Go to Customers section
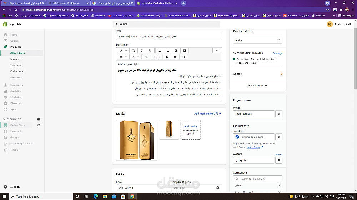 tap(16, 85)
